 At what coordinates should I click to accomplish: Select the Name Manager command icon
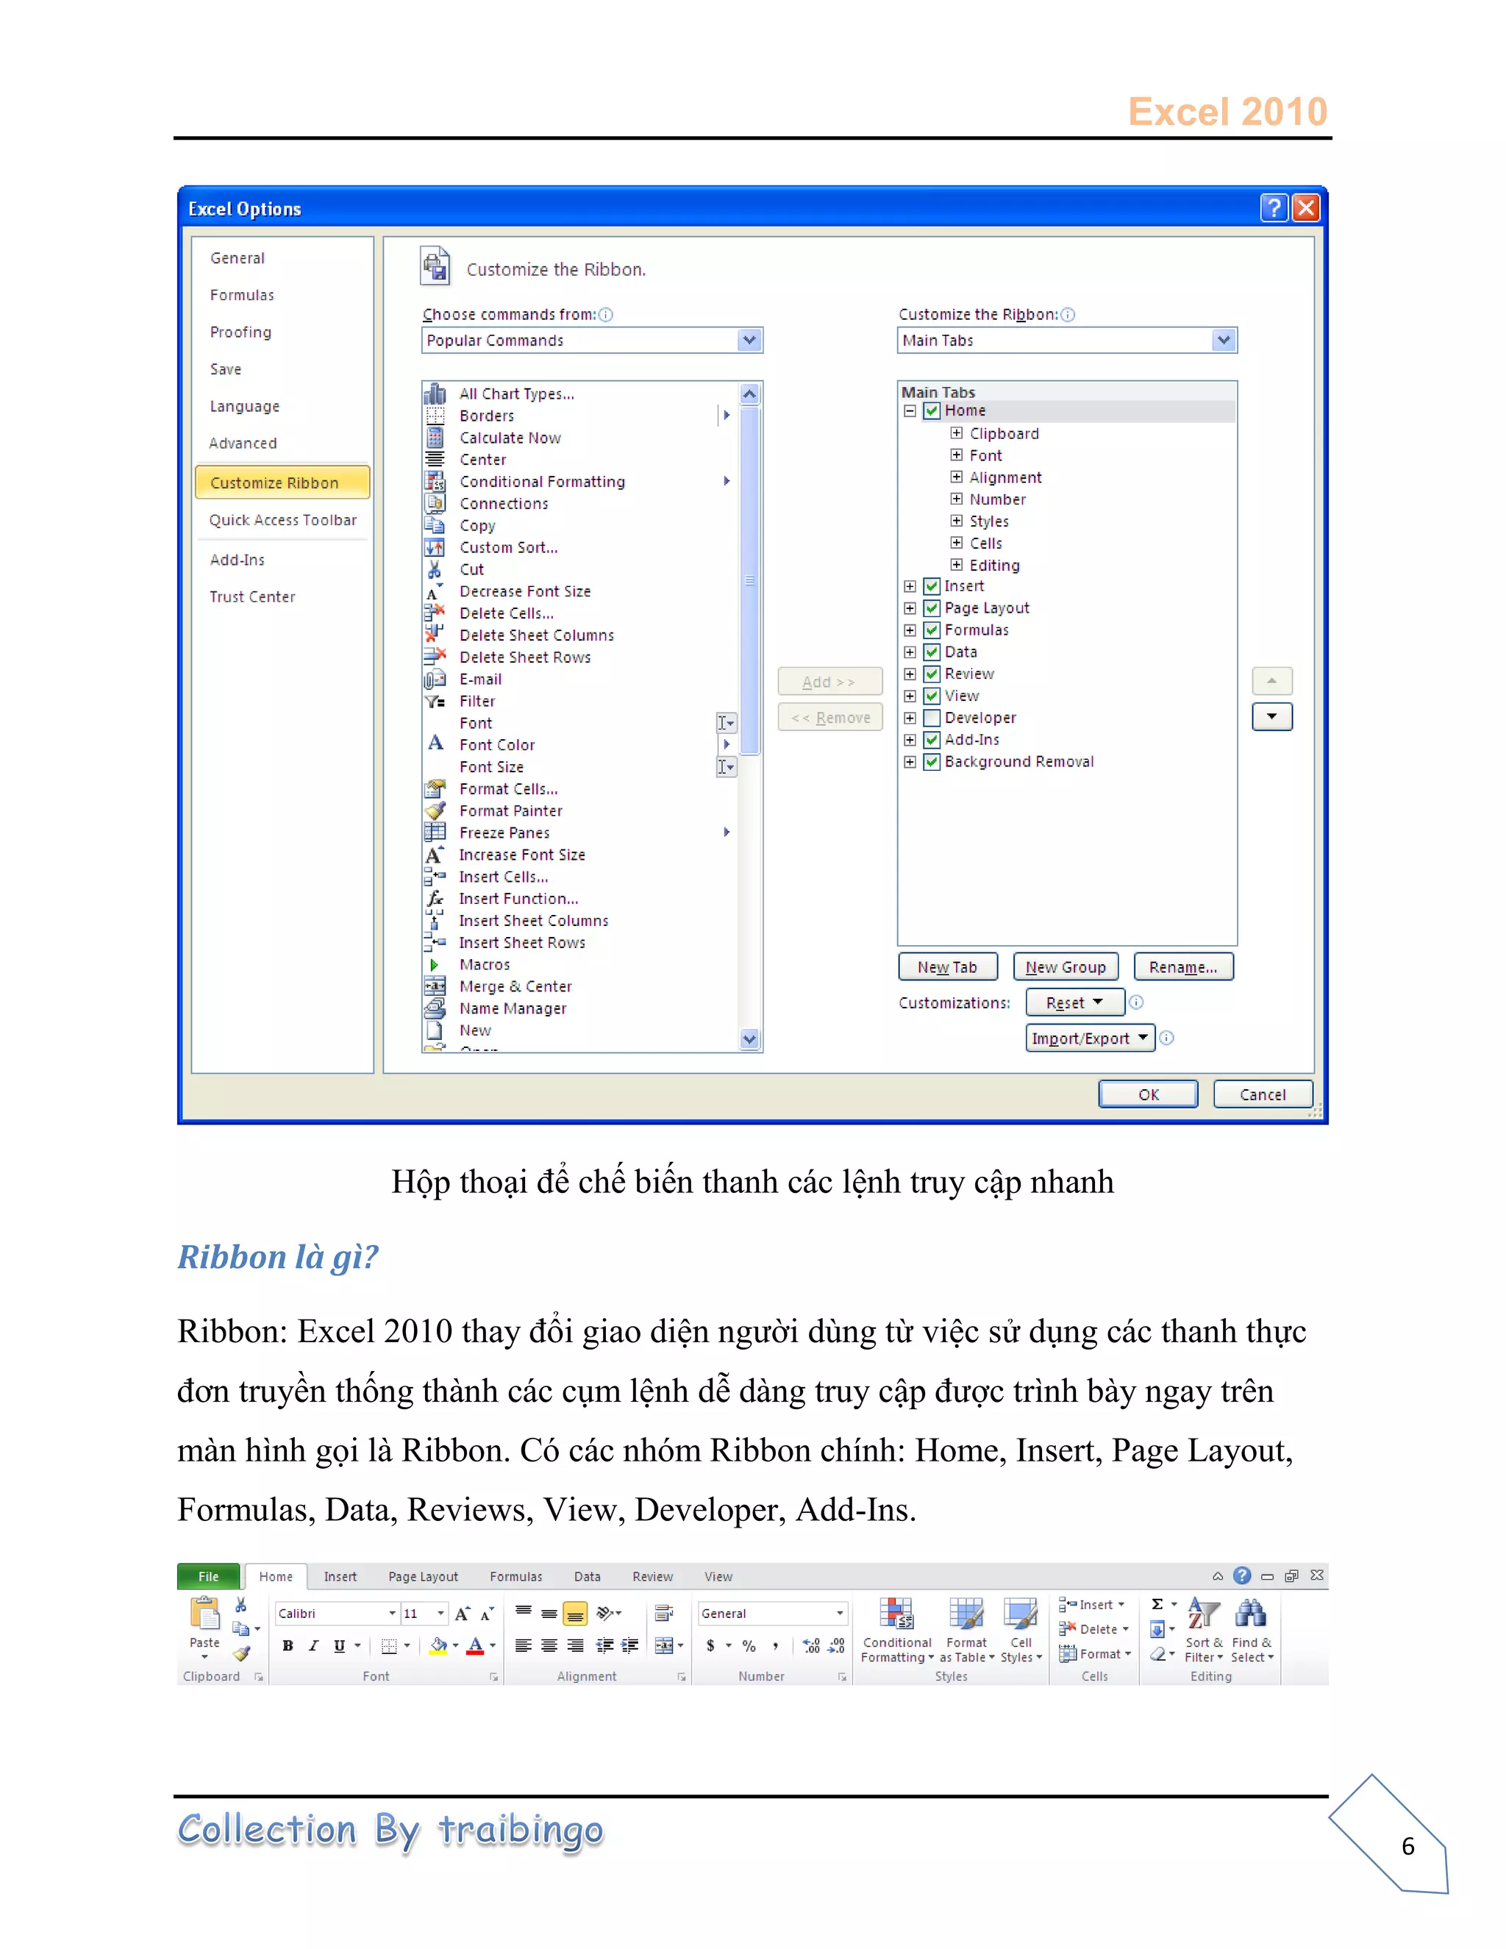[435, 1008]
